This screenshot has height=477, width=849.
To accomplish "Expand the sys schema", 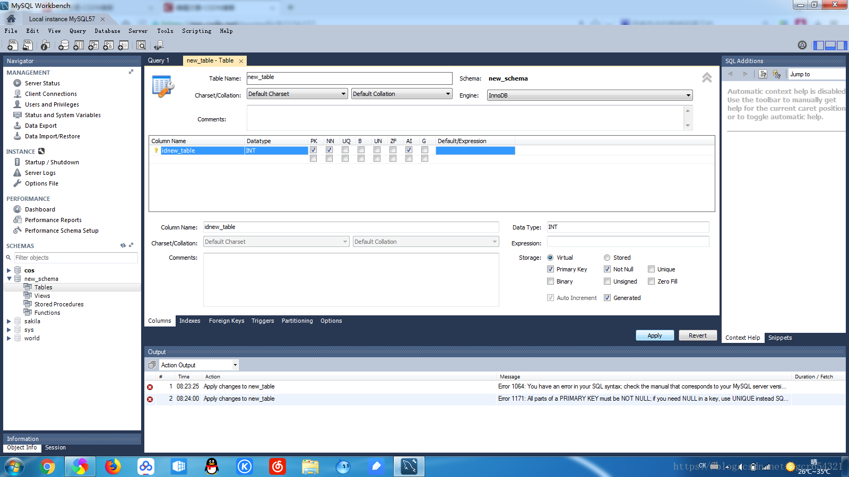I will coord(9,330).
